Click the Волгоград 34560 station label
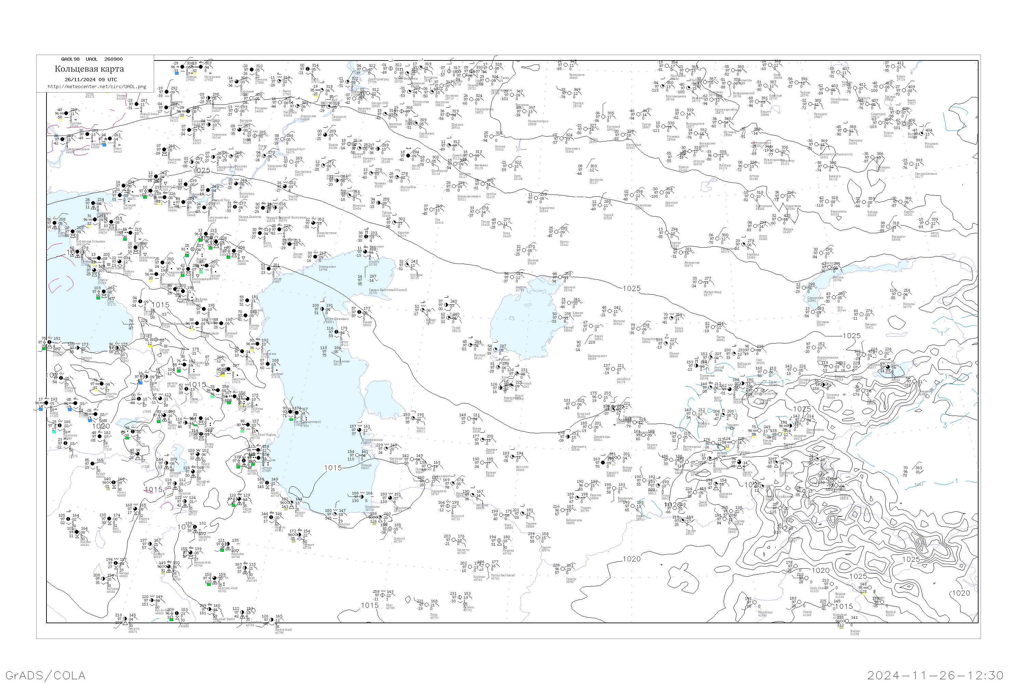1025x683 pixels. (247, 195)
